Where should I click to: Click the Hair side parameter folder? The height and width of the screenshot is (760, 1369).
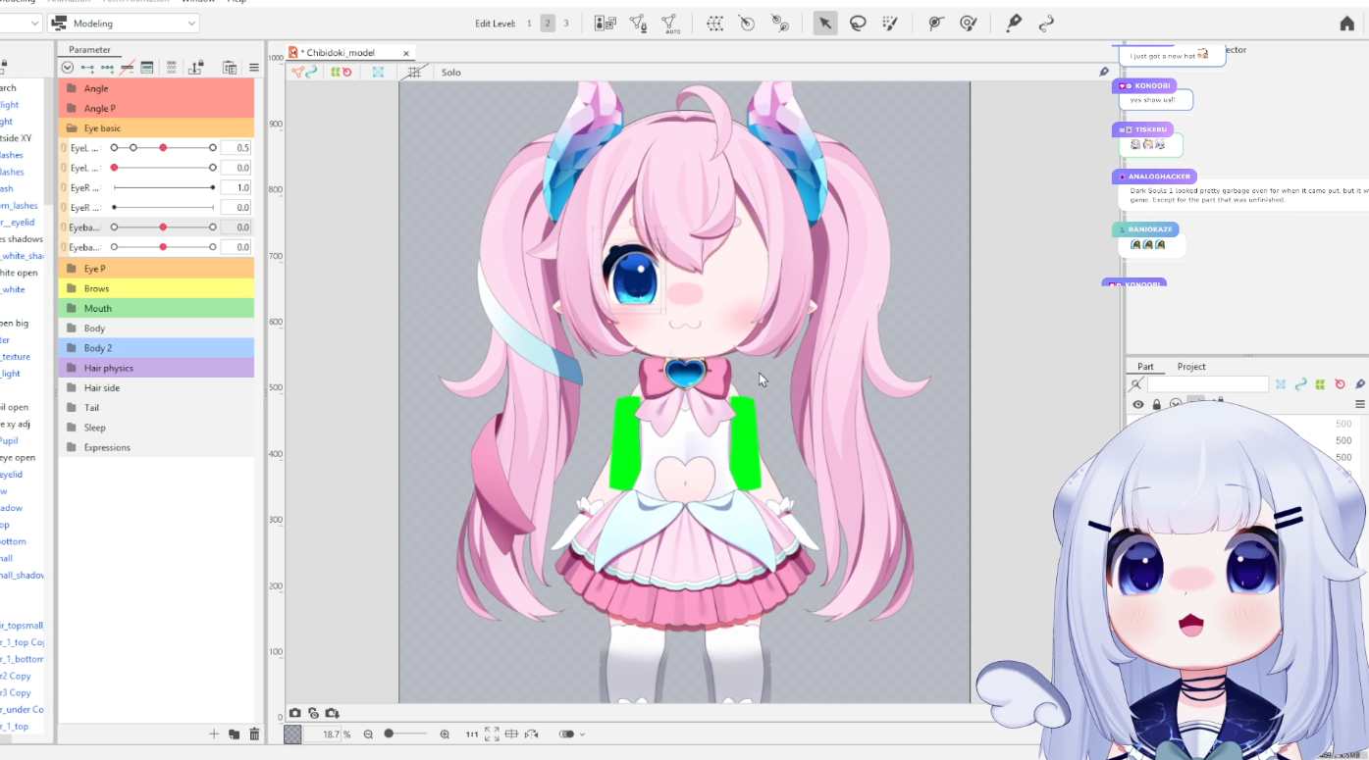click(156, 388)
